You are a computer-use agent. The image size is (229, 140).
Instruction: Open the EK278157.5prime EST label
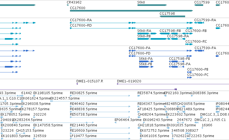pos(35,109)
